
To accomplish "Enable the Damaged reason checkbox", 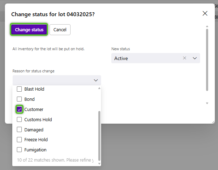I will 20,130.
